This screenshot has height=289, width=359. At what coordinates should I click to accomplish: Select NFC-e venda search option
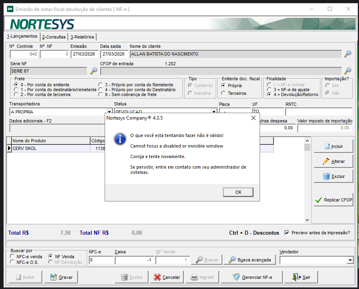[13, 257]
